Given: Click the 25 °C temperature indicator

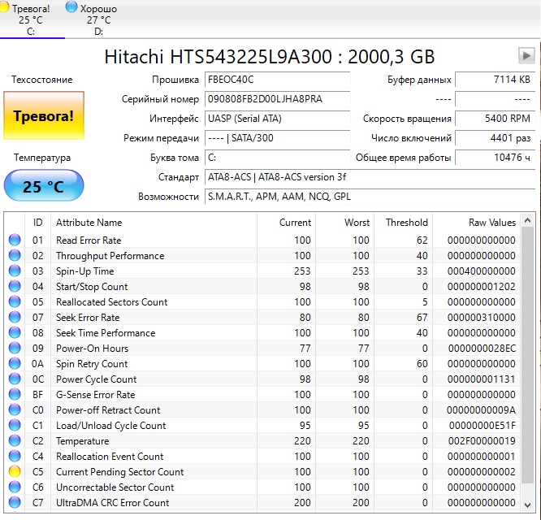Looking at the screenshot, I should point(44,185).
